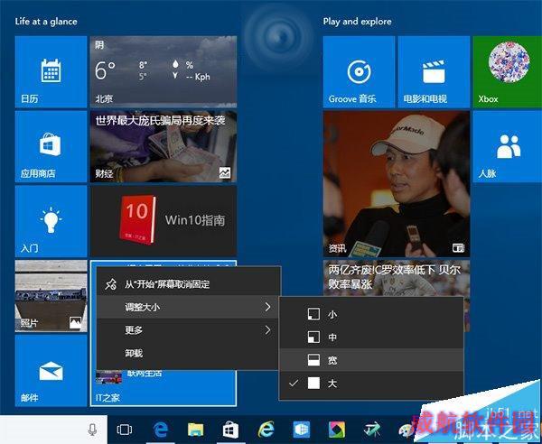The image size is (542, 444).
Task: Click the small size icon
Action: [313, 314]
